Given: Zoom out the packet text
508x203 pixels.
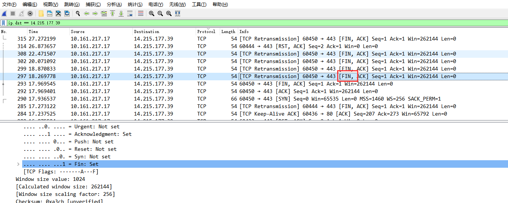Looking at the screenshot, I should coord(160,14).
